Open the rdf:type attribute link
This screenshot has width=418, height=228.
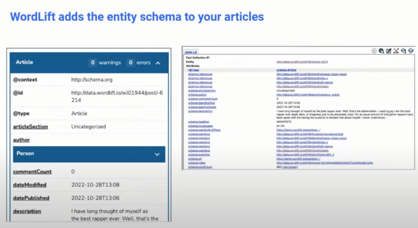(194, 70)
